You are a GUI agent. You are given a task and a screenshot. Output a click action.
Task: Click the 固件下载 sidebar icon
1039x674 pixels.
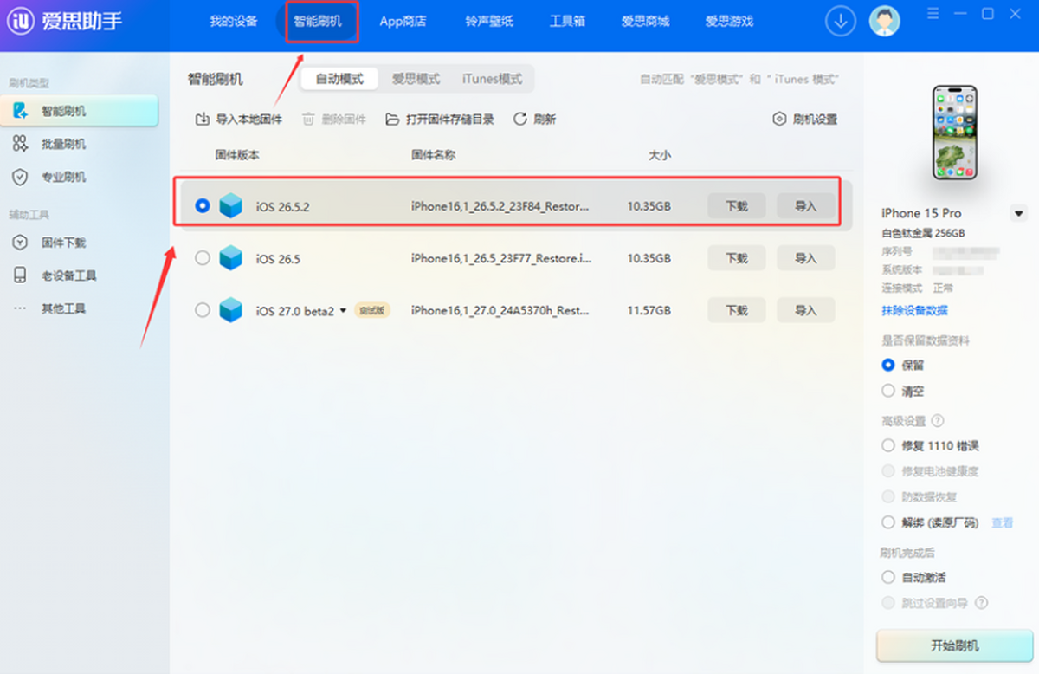tap(20, 243)
